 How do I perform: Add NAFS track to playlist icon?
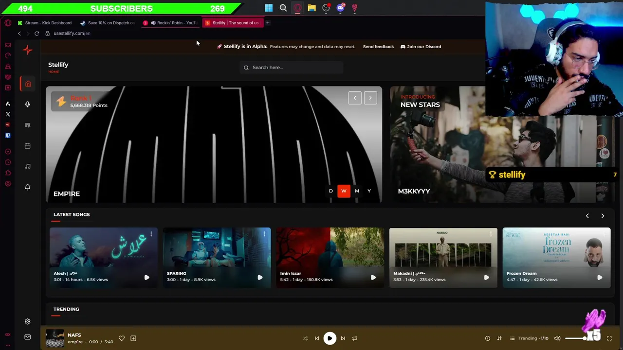133,338
